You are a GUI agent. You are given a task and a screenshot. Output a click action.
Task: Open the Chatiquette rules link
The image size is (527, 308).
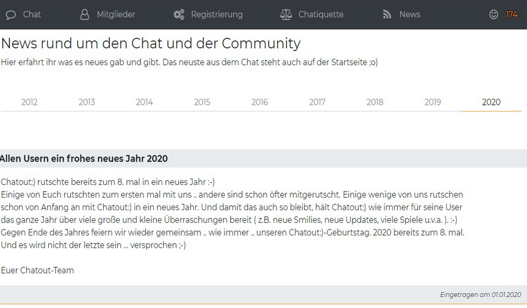pyautogui.click(x=321, y=15)
